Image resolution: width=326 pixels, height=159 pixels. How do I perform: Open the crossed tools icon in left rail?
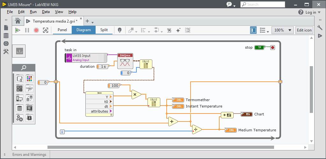[6, 52]
